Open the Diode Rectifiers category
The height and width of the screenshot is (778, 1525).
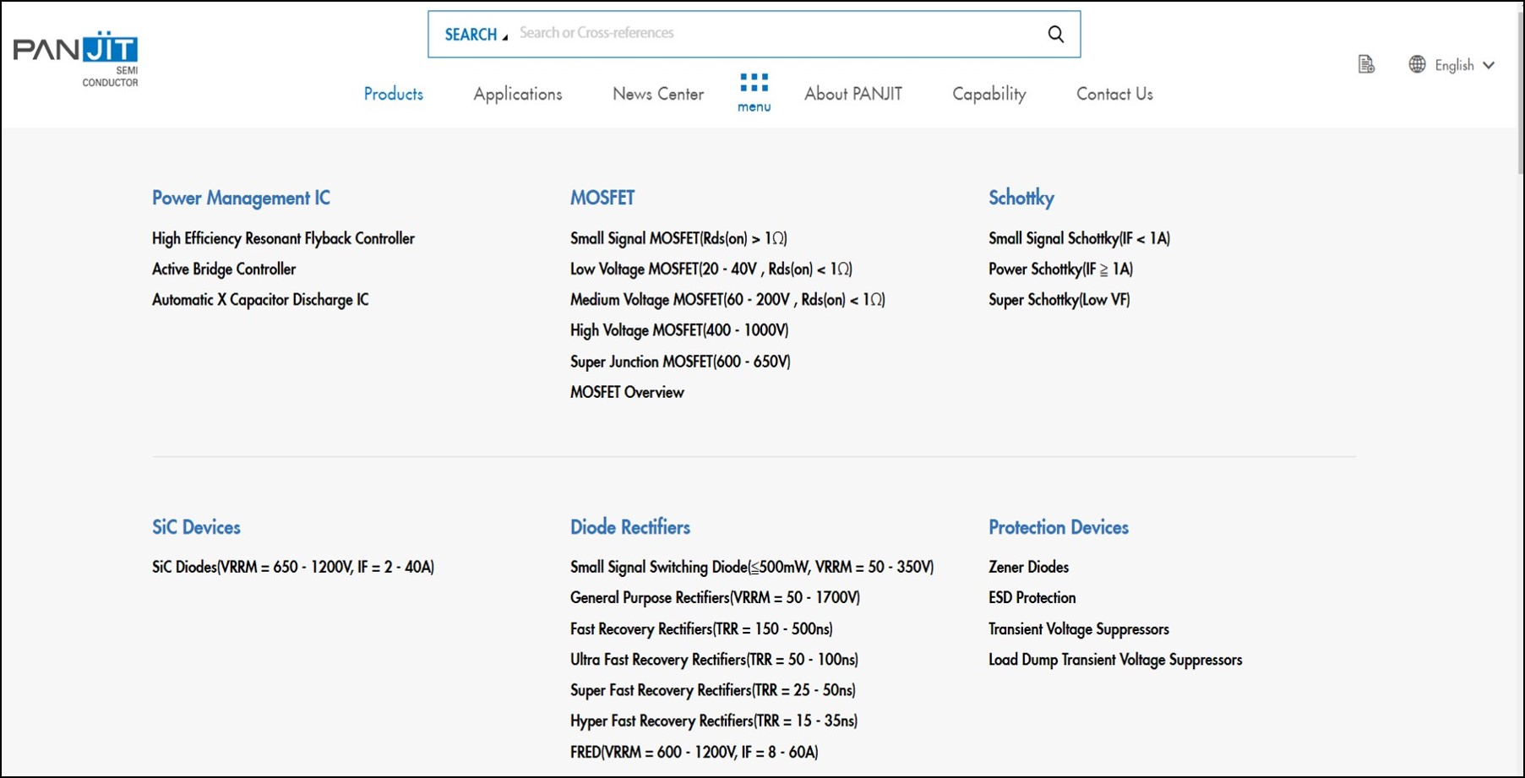(x=630, y=527)
